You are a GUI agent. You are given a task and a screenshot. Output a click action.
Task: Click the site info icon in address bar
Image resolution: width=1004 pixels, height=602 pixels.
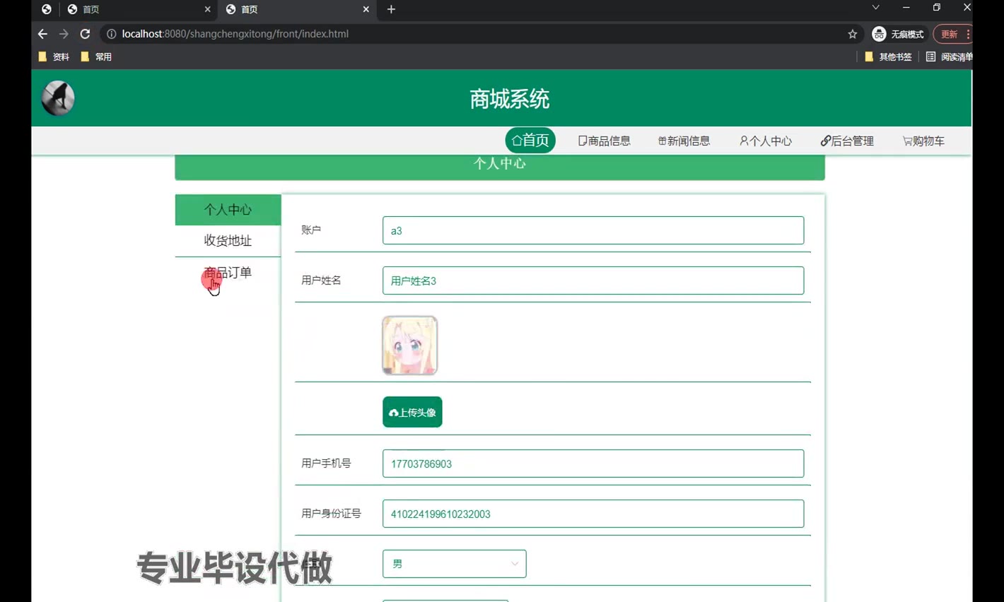click(111, 34)
